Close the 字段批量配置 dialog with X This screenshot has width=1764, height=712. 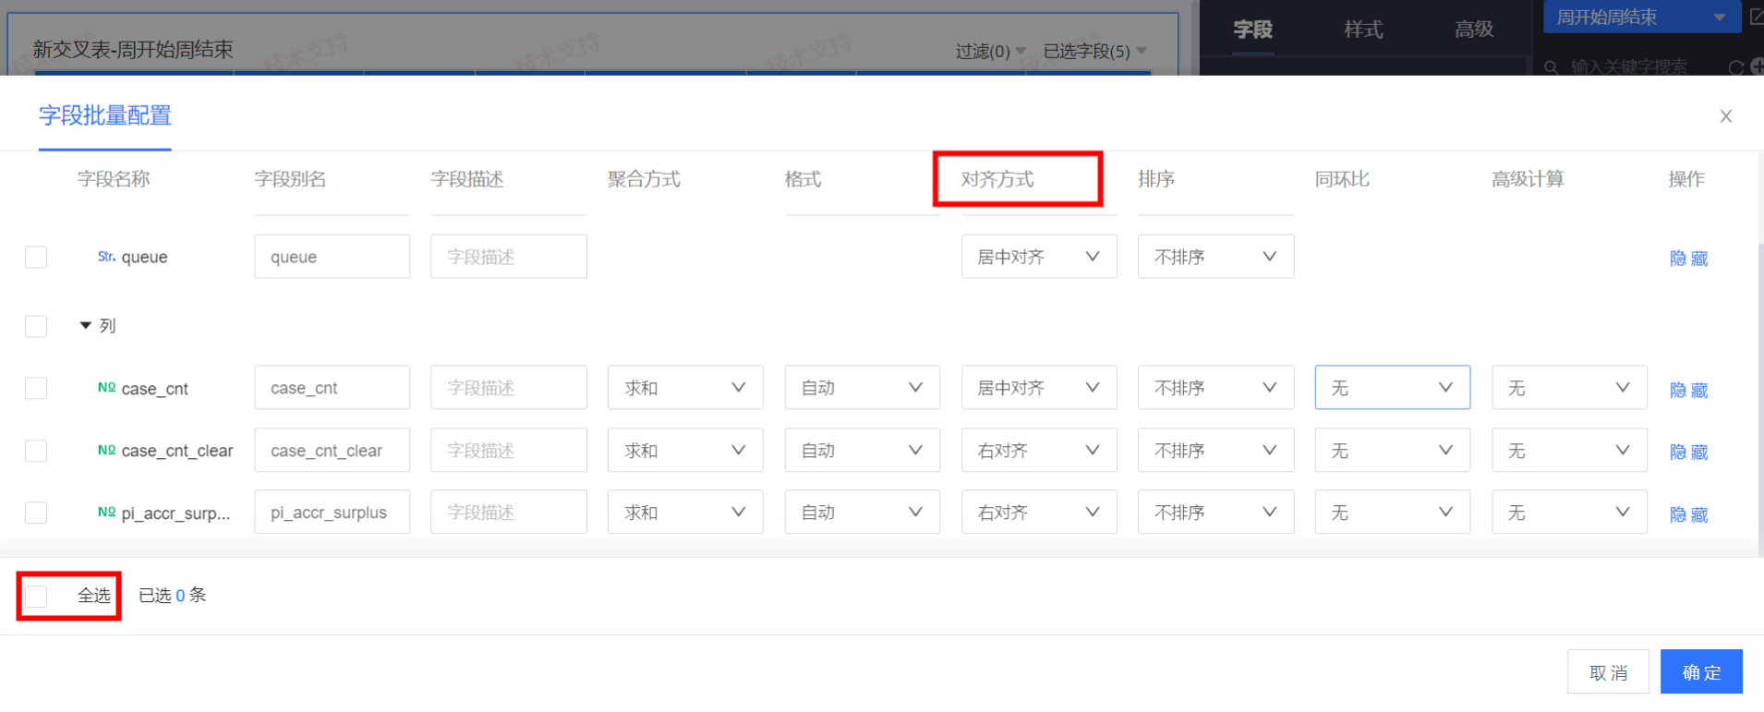click(x=1725, y=116)
